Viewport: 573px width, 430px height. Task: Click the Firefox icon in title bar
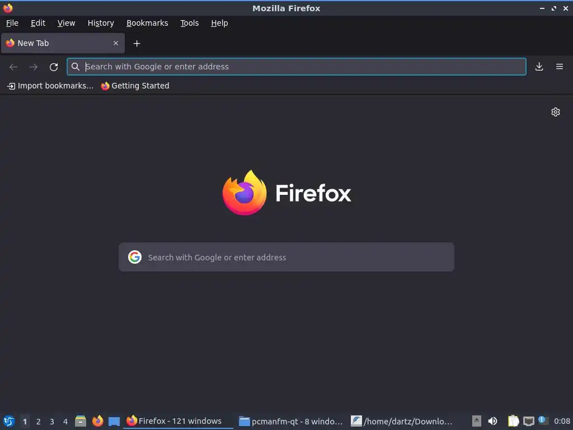pyautogui.click(x=8, y=8)
